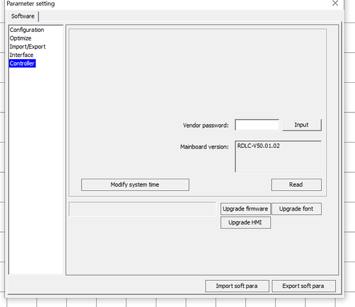Click the upgrade progress bar area
Image resolution: width=355 pixels, height=307 pixels.
[x=142, y=209]
